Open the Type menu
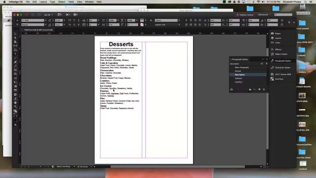Viewport: 316px width, 178px height. tap(52, 2)
